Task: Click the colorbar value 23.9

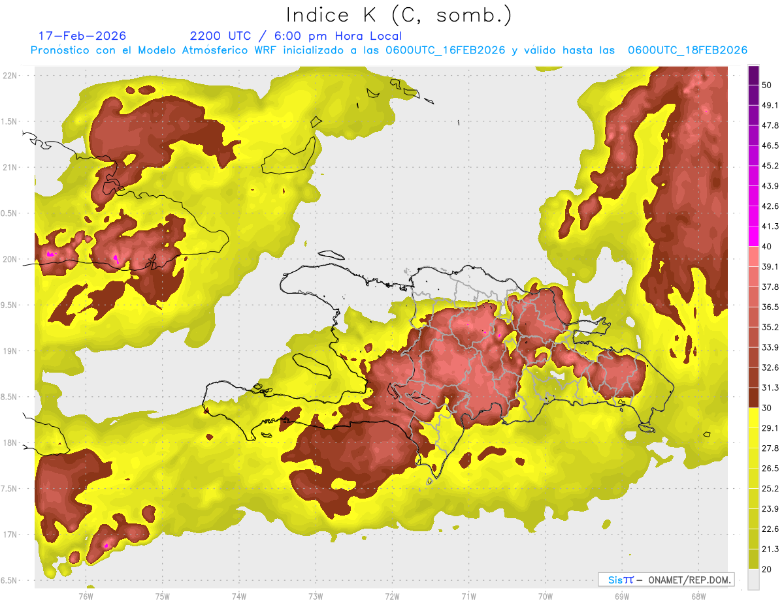Action: point(770,508)
